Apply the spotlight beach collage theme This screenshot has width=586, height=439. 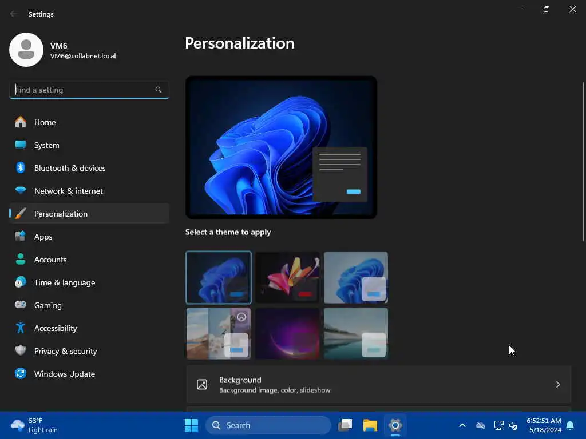coord(219,333)
